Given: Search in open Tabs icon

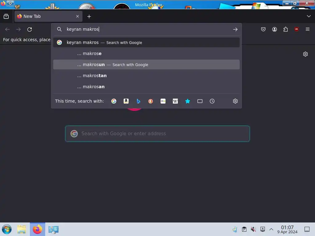Looking at the screenshot, I should (x=200, y=101).
